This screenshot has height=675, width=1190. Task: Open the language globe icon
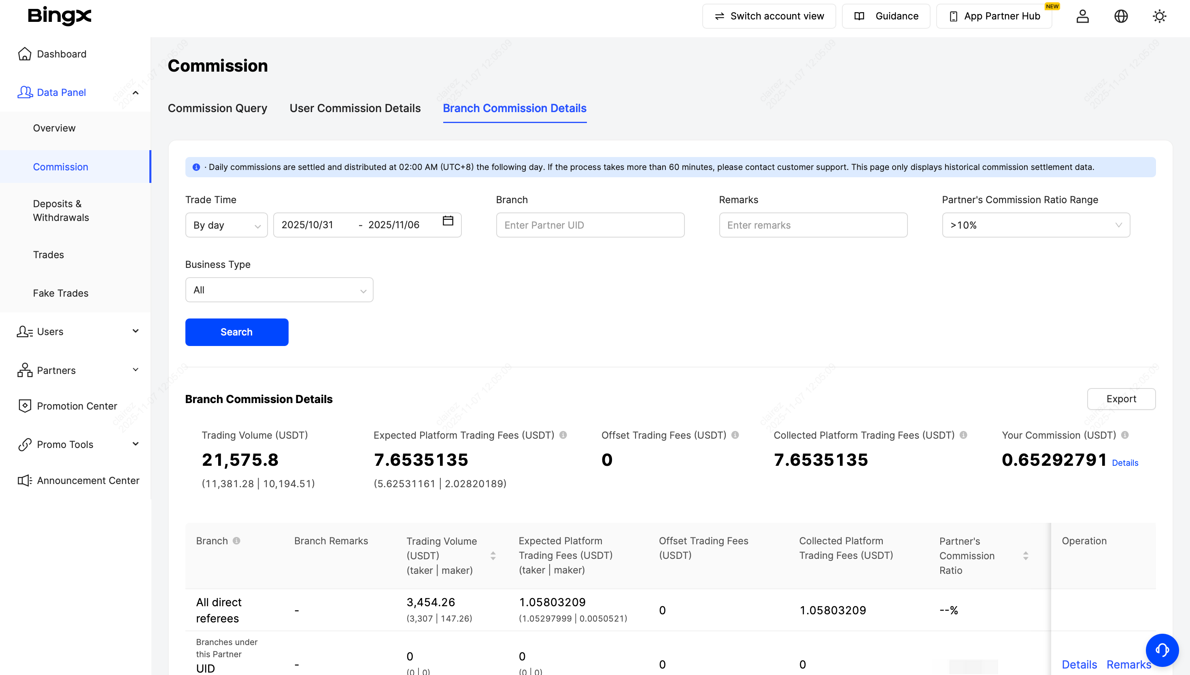point(1120,16)
